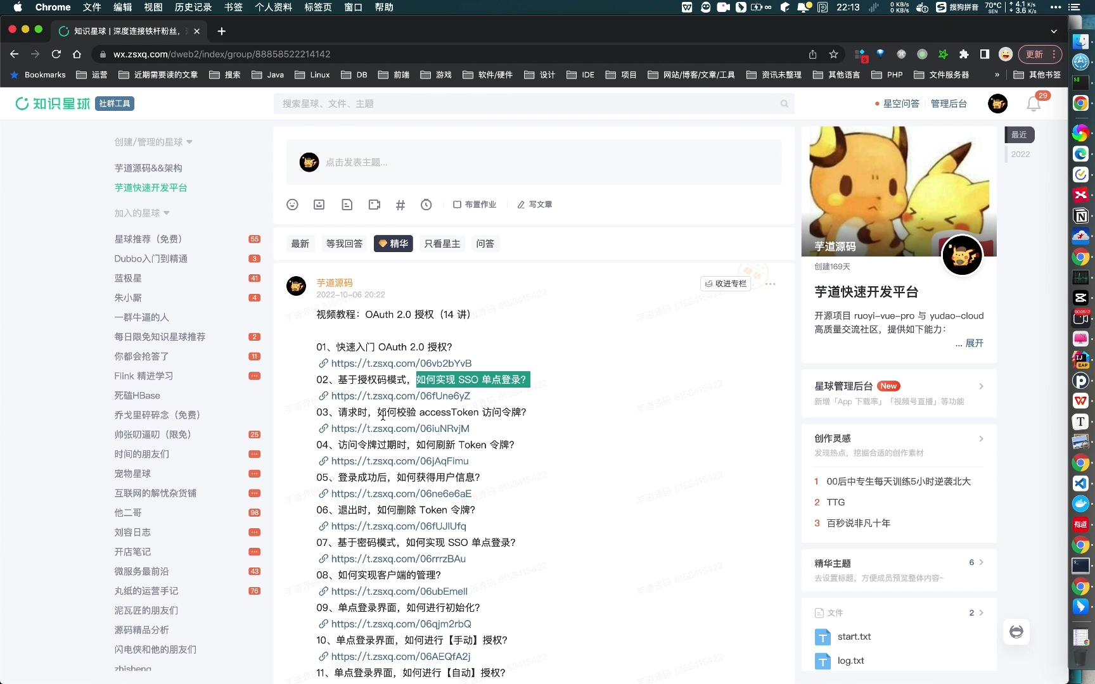Toggle the Chrome side panel icon

(984, 54)
